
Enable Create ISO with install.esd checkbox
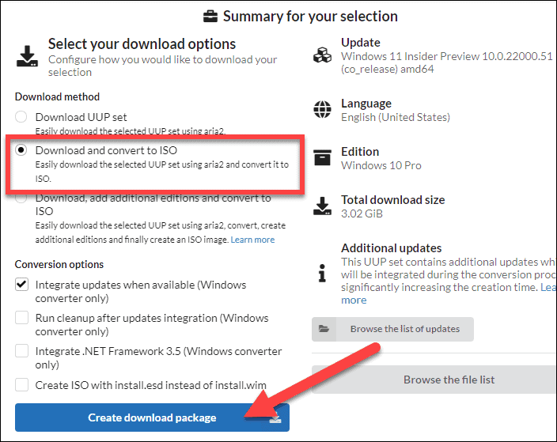click(x=22, y=385)
